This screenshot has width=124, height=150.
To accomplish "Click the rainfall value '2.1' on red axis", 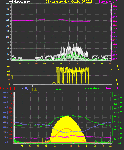I will pos(11,116).
